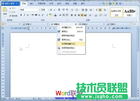Toggle superscript X formatting
Screen dimensions: 140x101
pos(43,15)
